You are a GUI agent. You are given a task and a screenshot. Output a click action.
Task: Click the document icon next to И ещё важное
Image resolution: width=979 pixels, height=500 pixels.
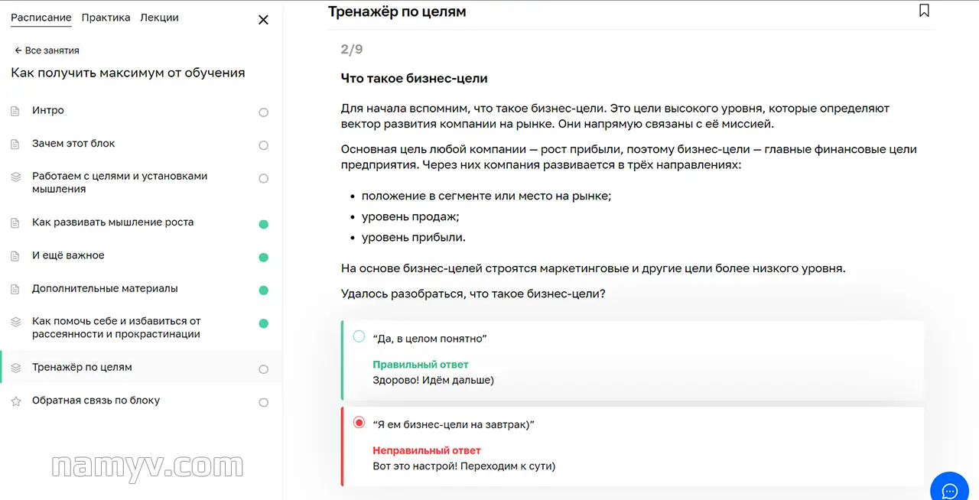coord(17,255)
